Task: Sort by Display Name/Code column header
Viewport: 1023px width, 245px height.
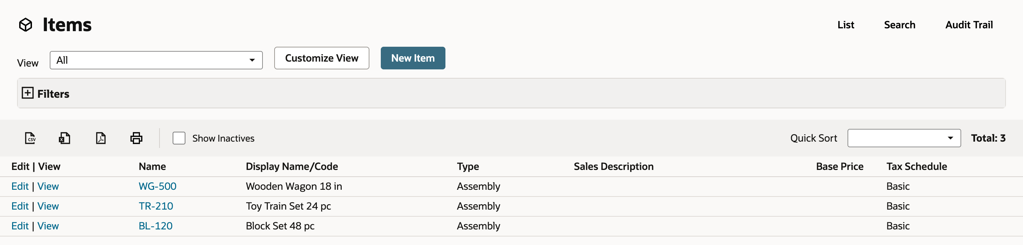Action: 292,167
